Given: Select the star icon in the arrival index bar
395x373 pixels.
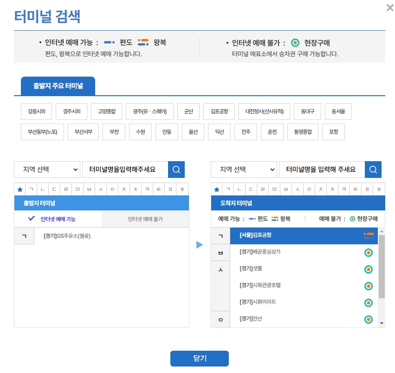Looking at the screenshot, I should point(216,189).
